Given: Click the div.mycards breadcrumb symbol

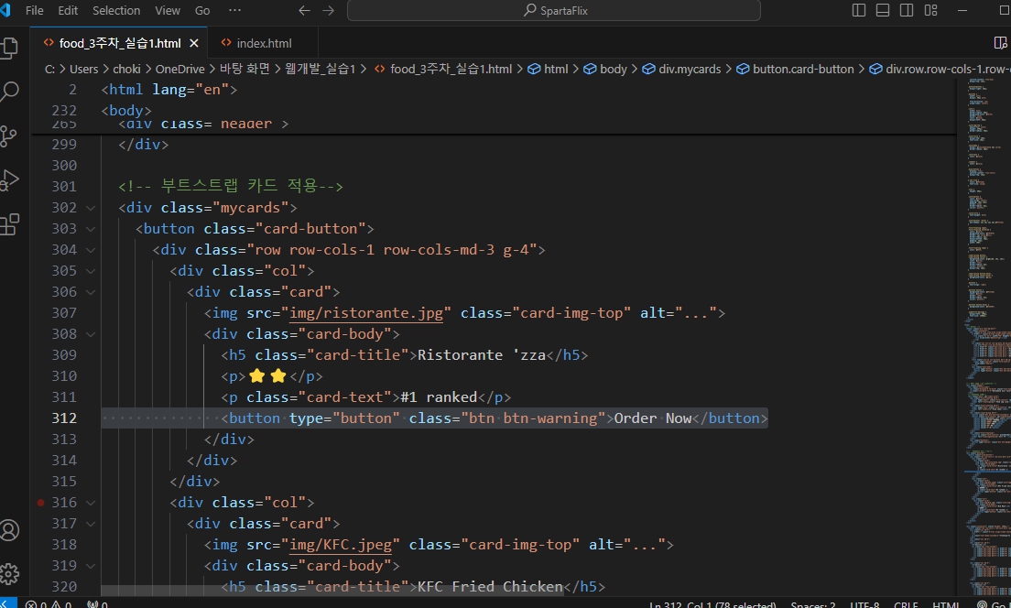Looking at the screenshot, I should [x=681, y=69].
